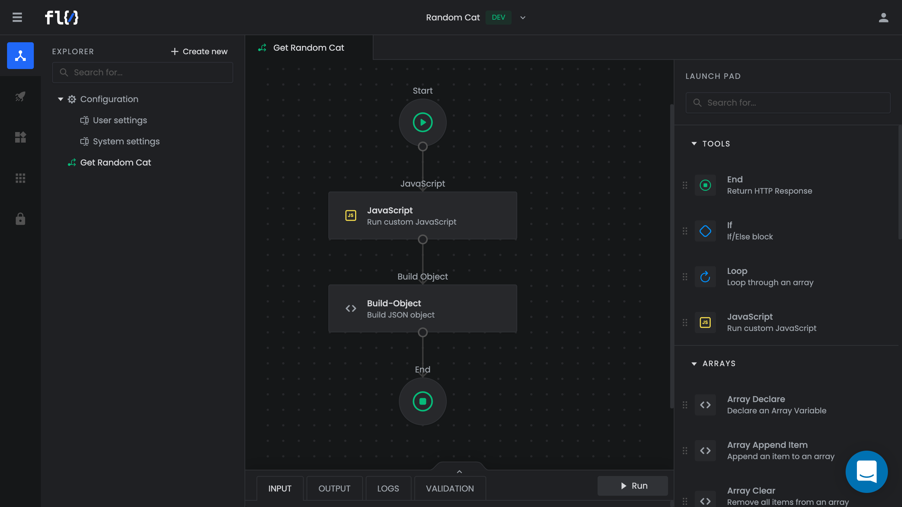Open the hamburger main menu
Screen dimensions: 902x507
click(17, 18)
